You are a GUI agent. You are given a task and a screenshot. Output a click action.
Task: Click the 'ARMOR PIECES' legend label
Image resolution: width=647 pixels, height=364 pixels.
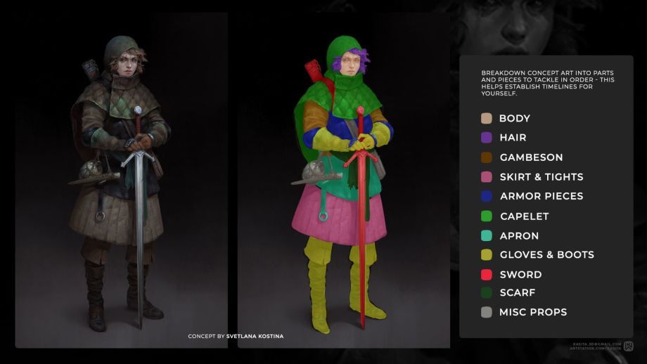542,196
